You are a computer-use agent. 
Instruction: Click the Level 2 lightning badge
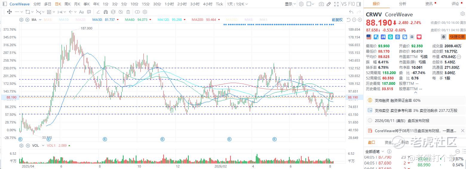click(376, 37)
